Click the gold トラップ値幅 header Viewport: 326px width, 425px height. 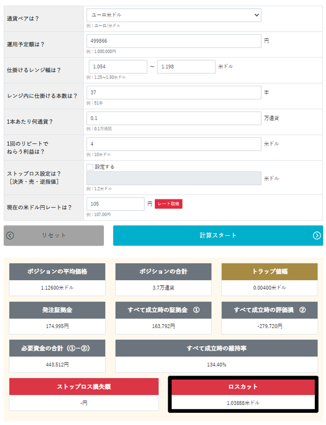[269, 271]
